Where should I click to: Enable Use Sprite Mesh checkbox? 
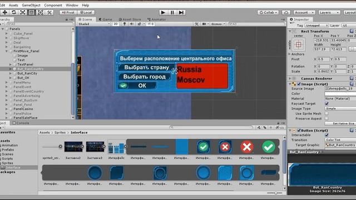click(x=327, y=113)
